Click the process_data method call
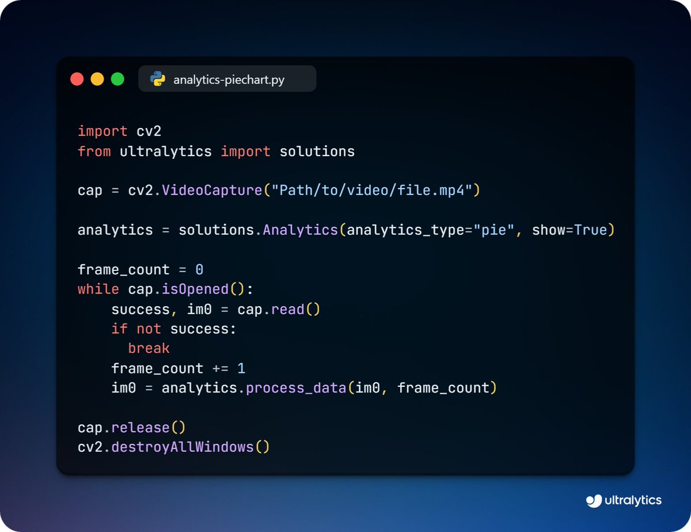Viewport: 691px width, 532px height. (296, 388)
